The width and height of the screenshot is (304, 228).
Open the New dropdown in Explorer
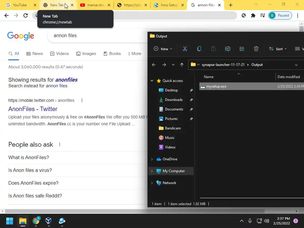(163, 49)
